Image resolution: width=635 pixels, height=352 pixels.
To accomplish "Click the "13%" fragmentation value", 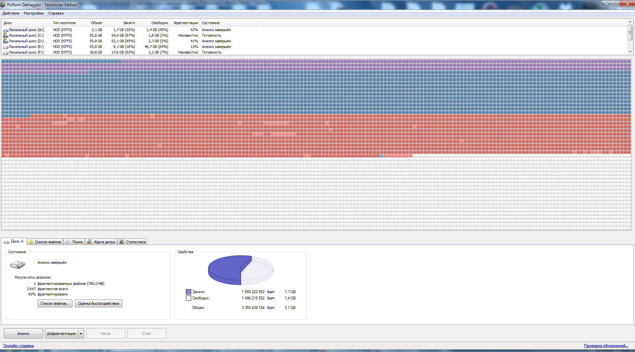I will pos(194,47).
